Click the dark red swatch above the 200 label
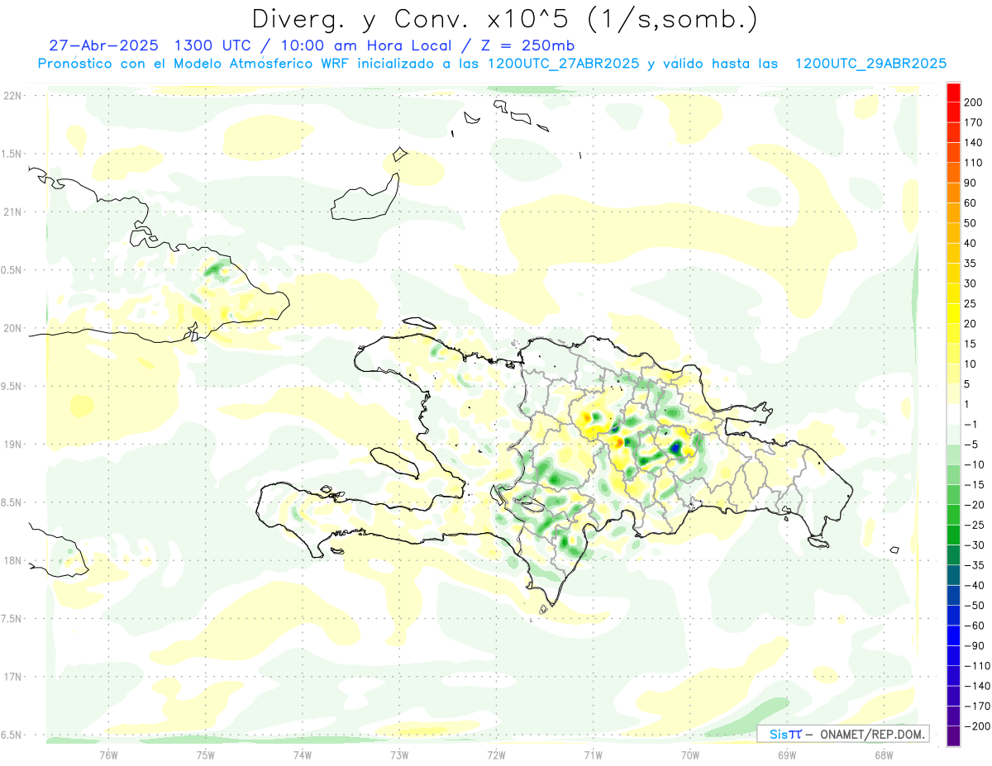This screenshot has height=766, width=992. 953,91
